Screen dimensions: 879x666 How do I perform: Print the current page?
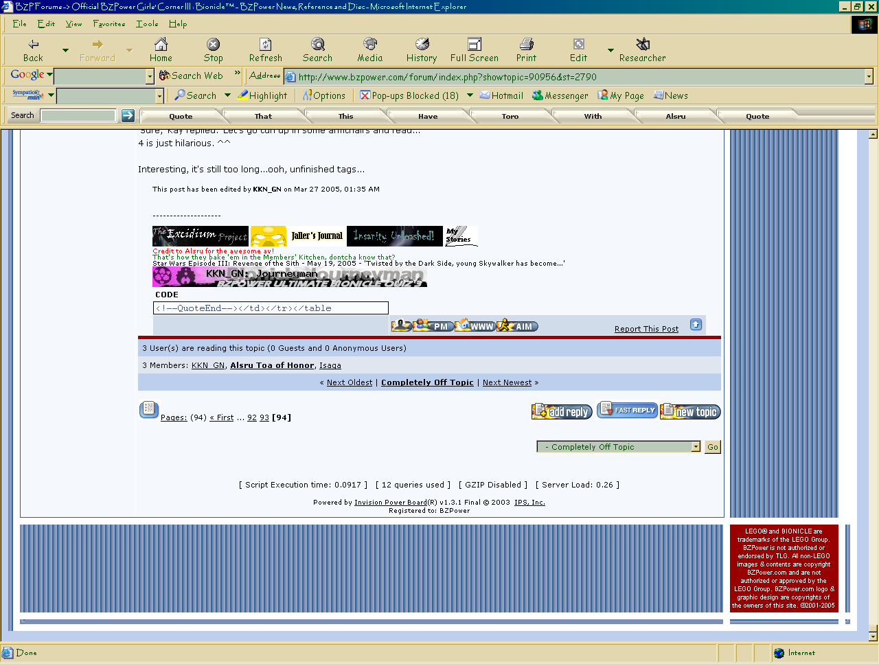pos(526,50)
